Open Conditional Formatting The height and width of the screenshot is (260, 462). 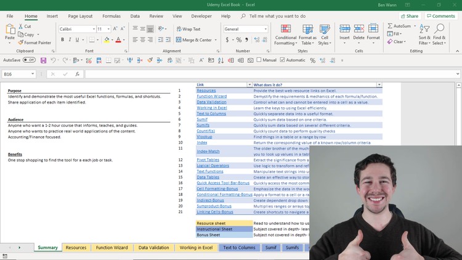coord(285,35)
